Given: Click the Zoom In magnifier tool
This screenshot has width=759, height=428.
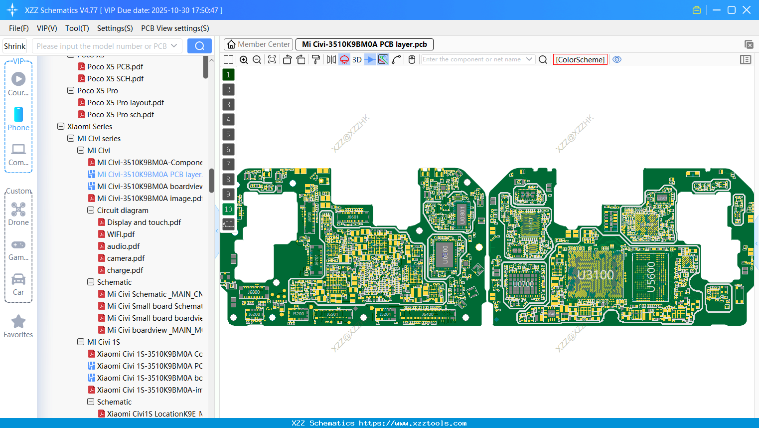Looking at the screenshot, I should point(244,59).
